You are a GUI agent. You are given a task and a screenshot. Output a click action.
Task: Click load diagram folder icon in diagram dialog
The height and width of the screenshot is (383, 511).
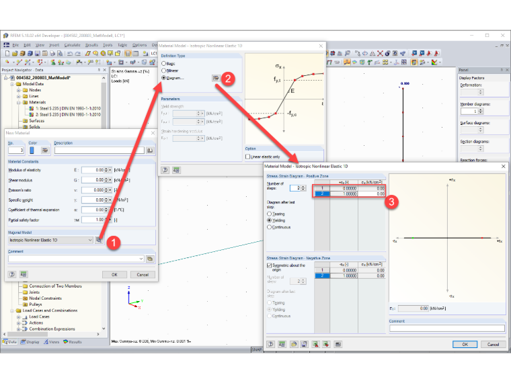[x=294, y=344]
